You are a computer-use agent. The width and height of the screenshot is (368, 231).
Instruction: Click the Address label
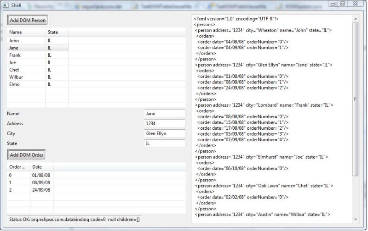15,123
